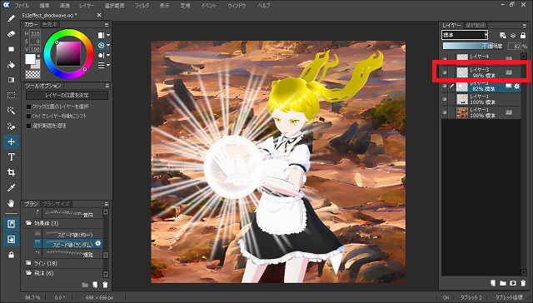Expand the ライン (18) brush folder
The height and width of the screenshot is (303, 533).
click(x=28, y=263)
